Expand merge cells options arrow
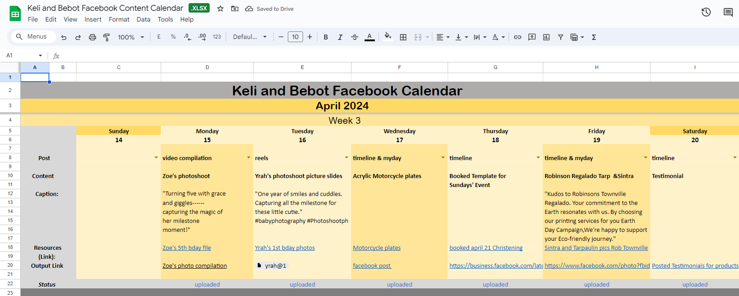Image resolution: width=739 pixels, height=296 pixels. (427, 37)
